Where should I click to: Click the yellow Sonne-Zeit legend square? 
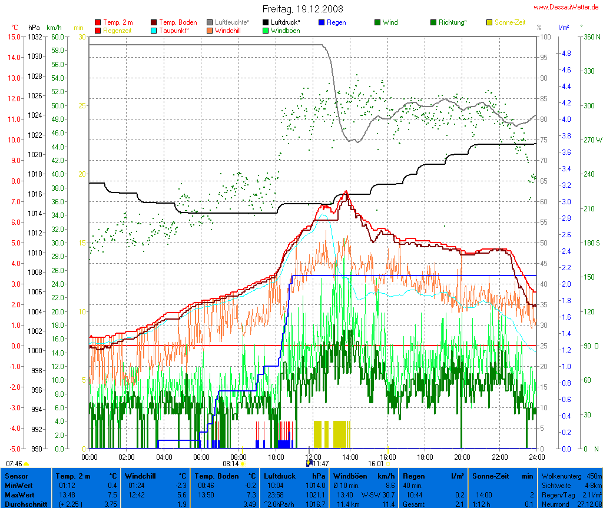pos(489,22)
